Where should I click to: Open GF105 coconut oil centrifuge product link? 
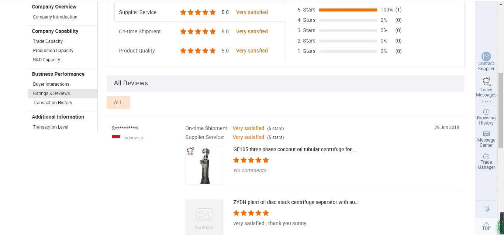coord(294,150)
